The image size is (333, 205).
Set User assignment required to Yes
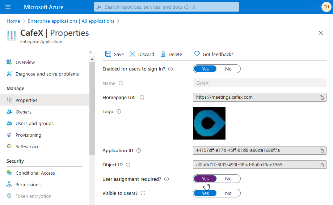click(x=205, y=179)
